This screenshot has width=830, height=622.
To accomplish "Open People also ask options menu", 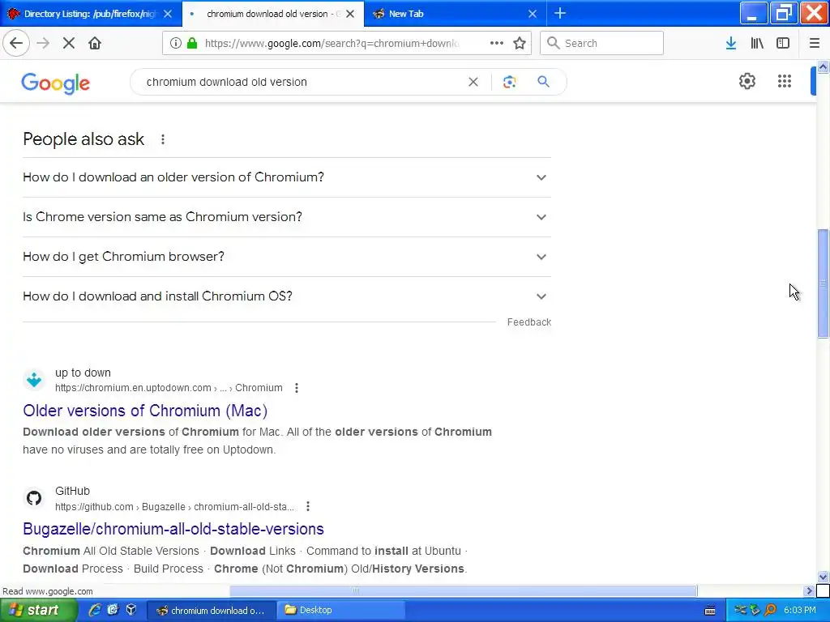I will pos(162,139).
